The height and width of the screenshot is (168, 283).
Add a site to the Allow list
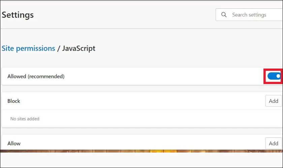click(274, 143)
